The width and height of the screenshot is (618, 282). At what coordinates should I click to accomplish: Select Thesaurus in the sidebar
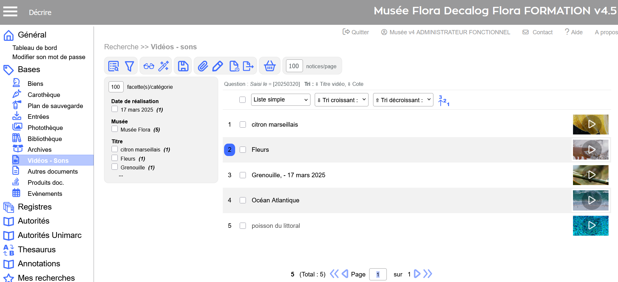[x=37, y=250]
